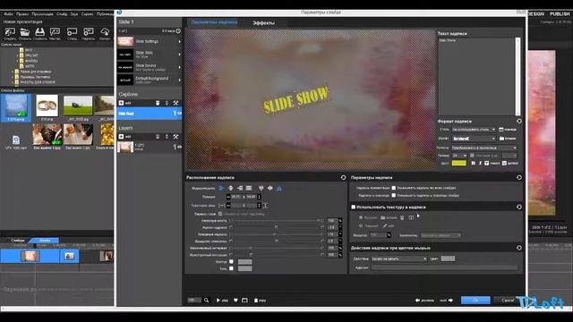Viewport: 573px width, 322px height.
Task: Add a new caption with plus icon
Action: point(122,104)
